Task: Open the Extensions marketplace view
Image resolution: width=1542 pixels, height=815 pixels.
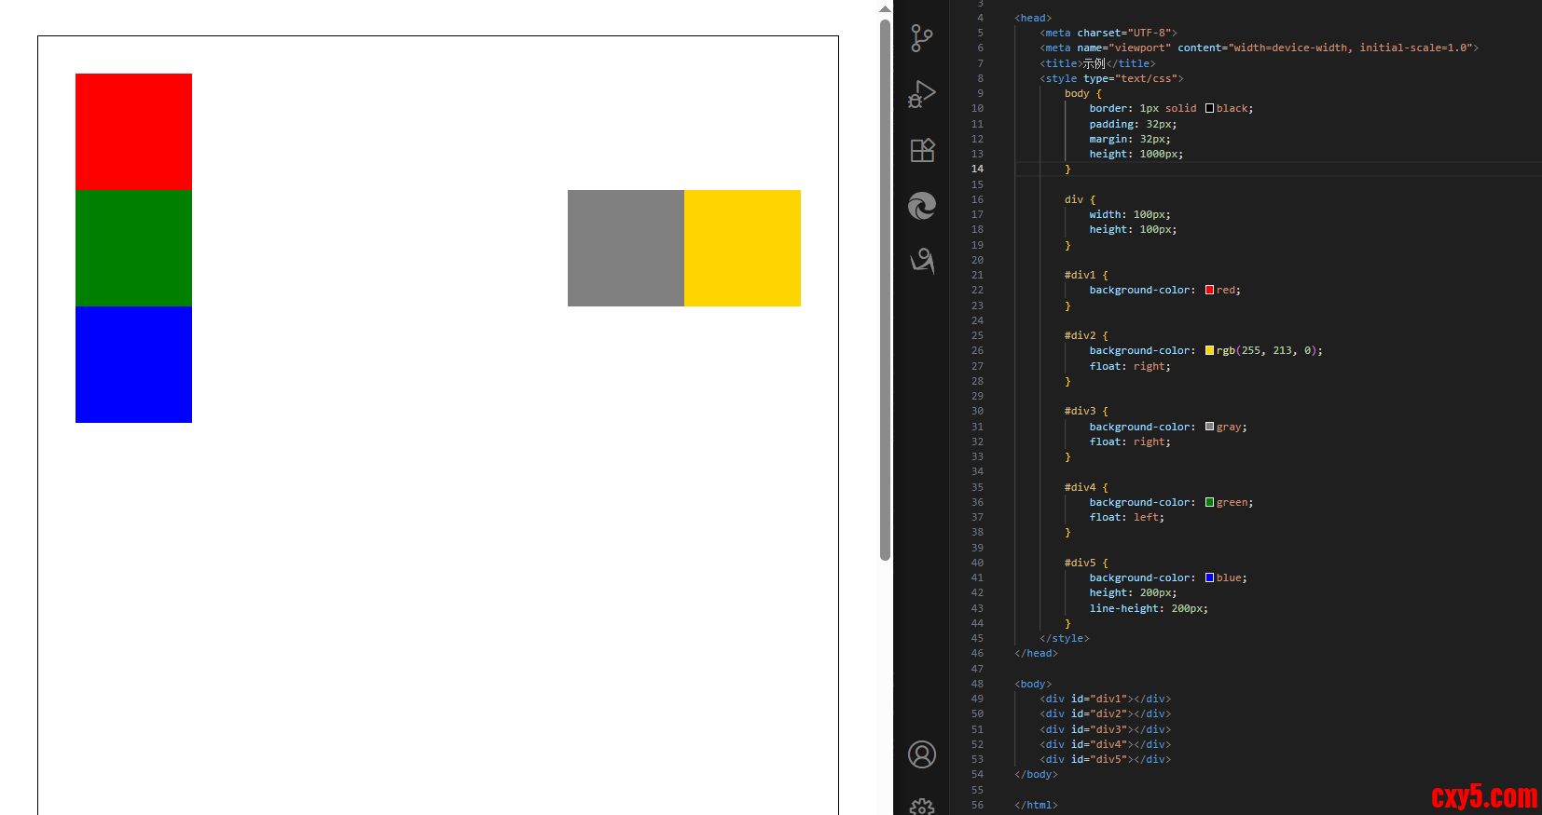Action: coord(921,150)
